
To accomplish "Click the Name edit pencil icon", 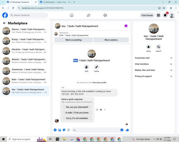I will pos(97,67).
